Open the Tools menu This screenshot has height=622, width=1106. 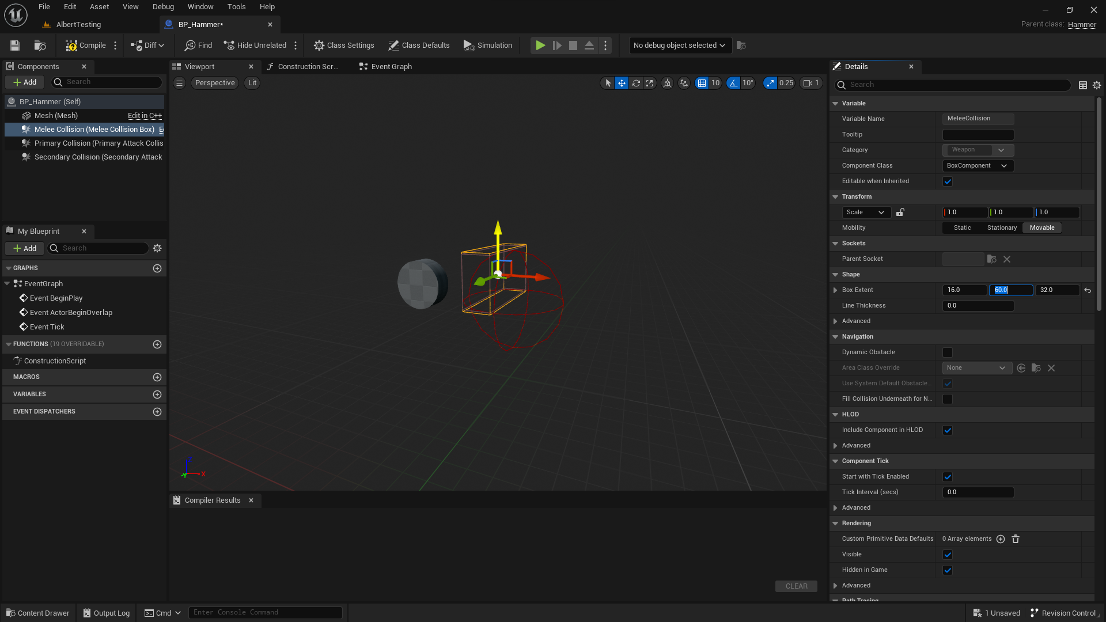coord(236,7)
